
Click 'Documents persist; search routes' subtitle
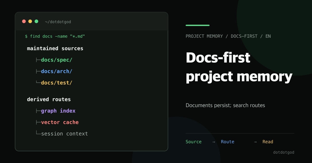[x=225, y=106]
